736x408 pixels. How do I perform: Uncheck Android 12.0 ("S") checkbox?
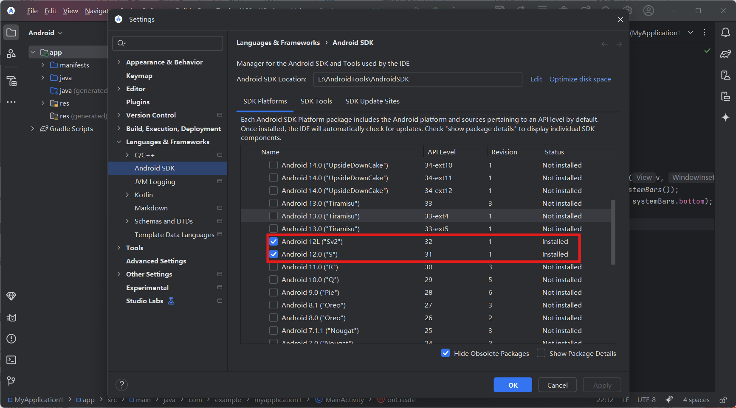[x=274, y=254]
